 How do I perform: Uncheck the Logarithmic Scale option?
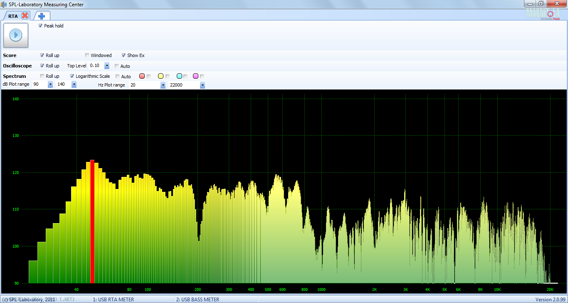click(x=72, y=76)
